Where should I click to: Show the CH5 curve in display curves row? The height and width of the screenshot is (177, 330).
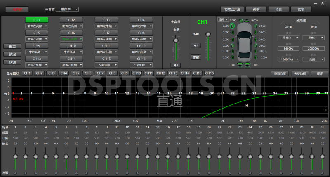(x=76, y=73)
